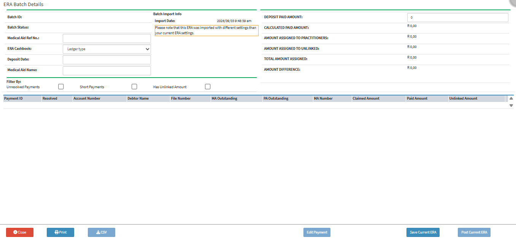Select the Medical Aid Name field
Image resolution: width=516 pixels, height=240 pixels.
pos(107,71)
